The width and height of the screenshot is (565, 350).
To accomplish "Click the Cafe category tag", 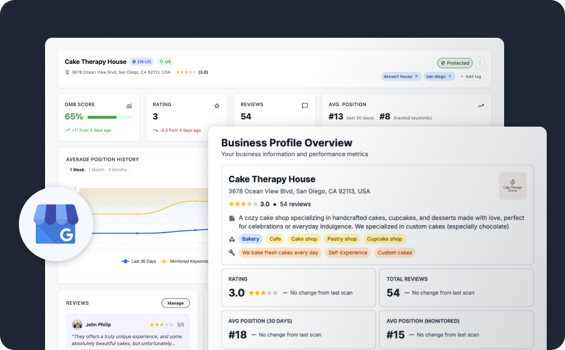I will click(275, 239).
